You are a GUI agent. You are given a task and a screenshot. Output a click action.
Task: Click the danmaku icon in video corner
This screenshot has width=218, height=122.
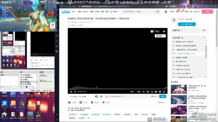tap(164, 31)
